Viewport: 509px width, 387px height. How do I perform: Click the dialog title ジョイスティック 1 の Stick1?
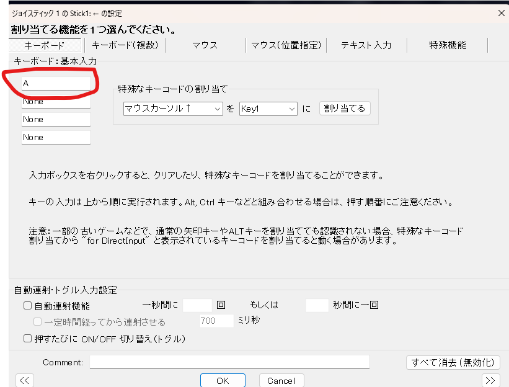(67, 14)
